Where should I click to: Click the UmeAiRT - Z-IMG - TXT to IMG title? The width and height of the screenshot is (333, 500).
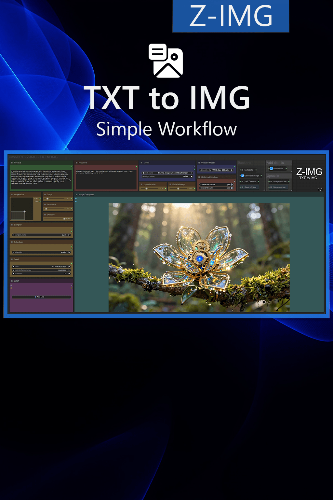click(x=33, y=157)
